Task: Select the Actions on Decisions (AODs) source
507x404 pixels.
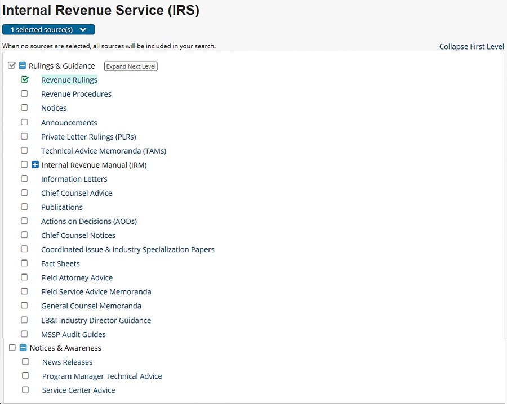Action: pos(88,221)
